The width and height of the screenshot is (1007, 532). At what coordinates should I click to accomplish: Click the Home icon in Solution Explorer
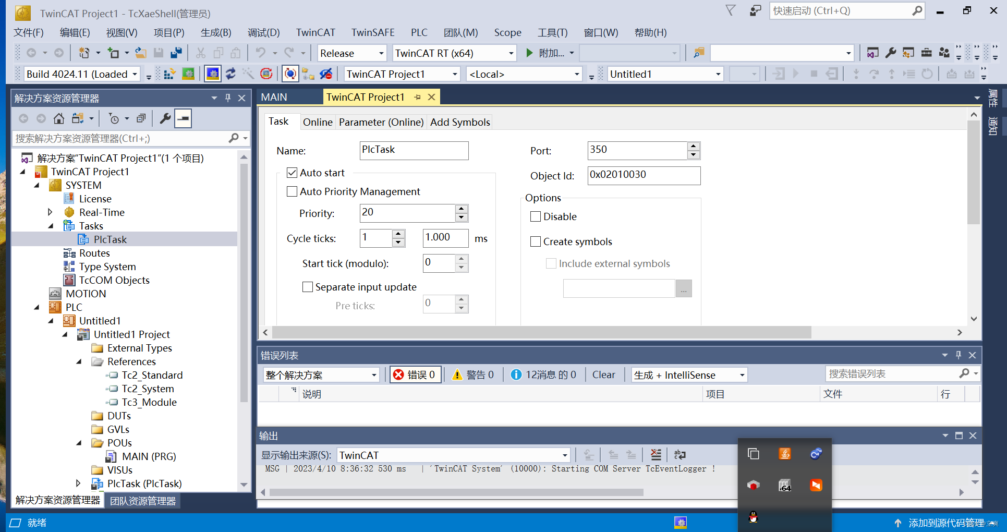click(59, 118)
